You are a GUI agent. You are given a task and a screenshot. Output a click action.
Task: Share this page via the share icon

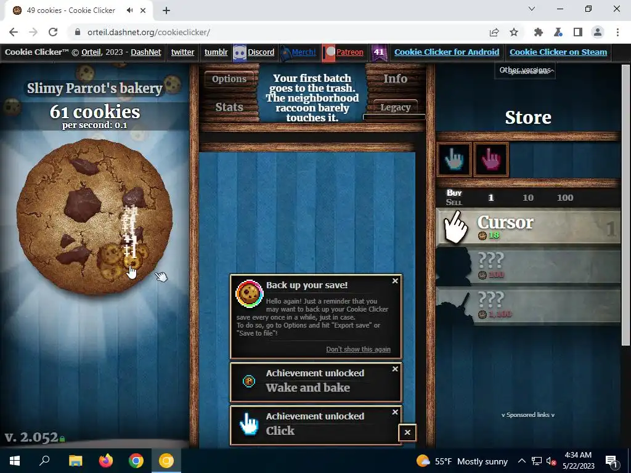(x=494, y=32)
